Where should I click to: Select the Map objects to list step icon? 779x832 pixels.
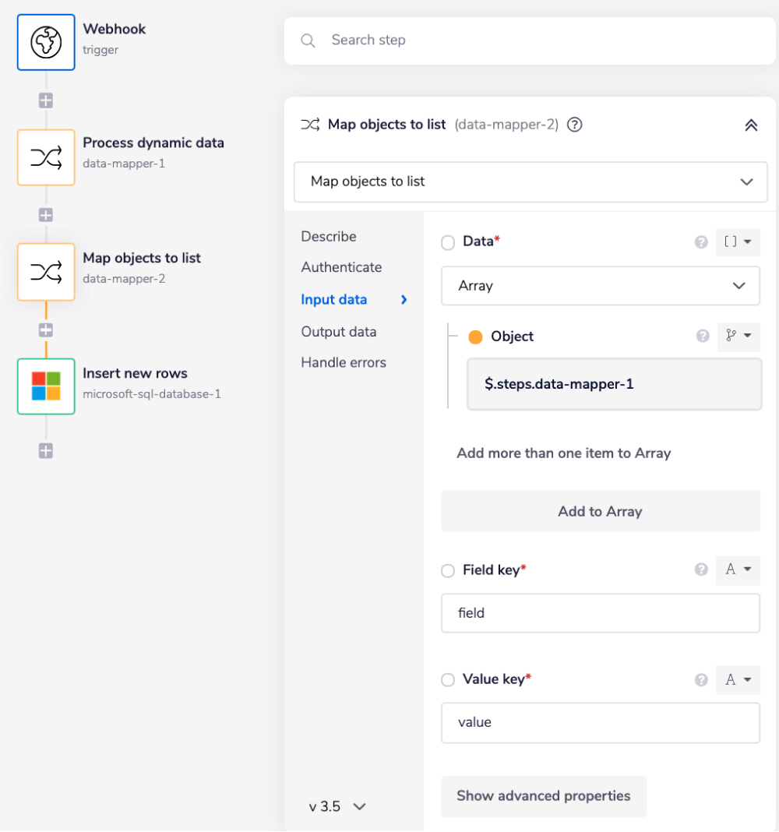[x=46, y=272]
